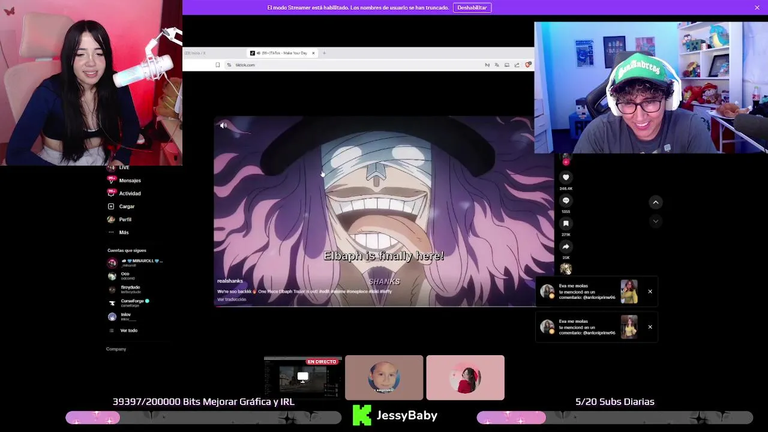
Task: Click the Company footer heading
Action: (116, 349)
